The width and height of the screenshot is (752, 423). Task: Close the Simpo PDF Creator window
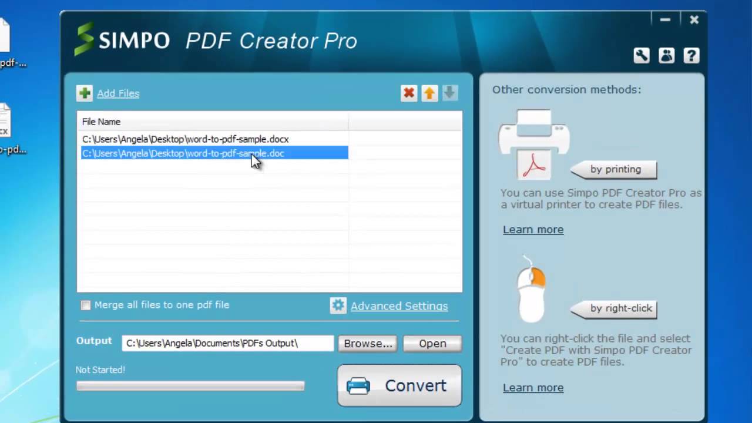[x=694, y=20]
